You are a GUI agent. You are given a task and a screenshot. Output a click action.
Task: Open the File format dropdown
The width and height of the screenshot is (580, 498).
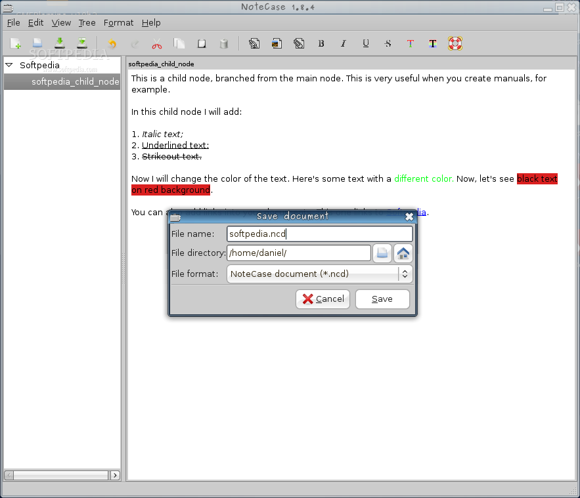coord(320,274)
